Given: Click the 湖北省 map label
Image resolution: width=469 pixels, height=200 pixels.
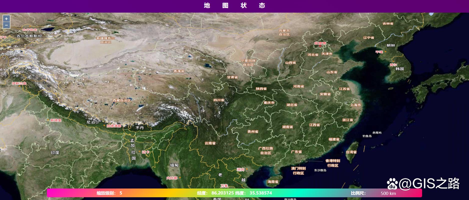Looking at the screenshot, I should tap(292, 105).
